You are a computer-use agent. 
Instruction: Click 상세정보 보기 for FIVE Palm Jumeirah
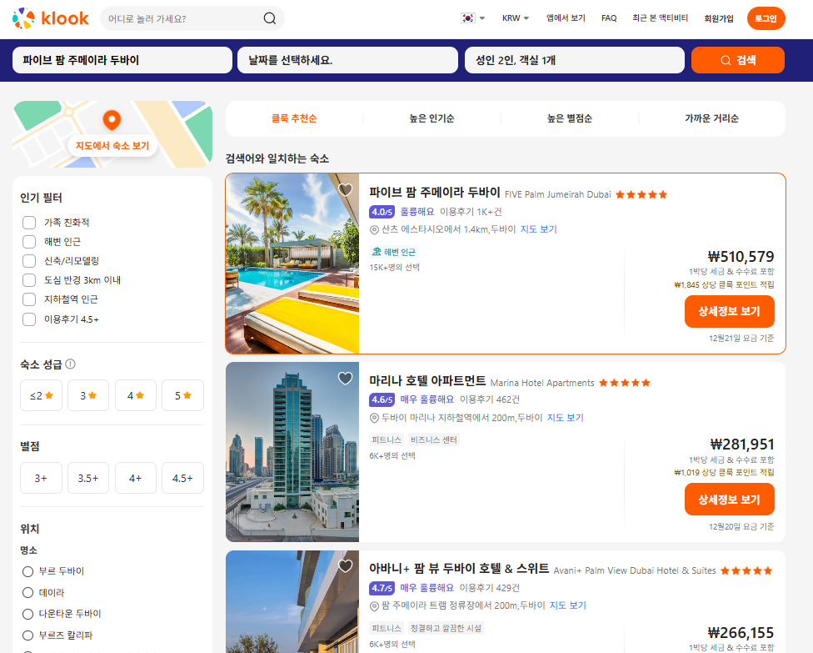[730, 311]
